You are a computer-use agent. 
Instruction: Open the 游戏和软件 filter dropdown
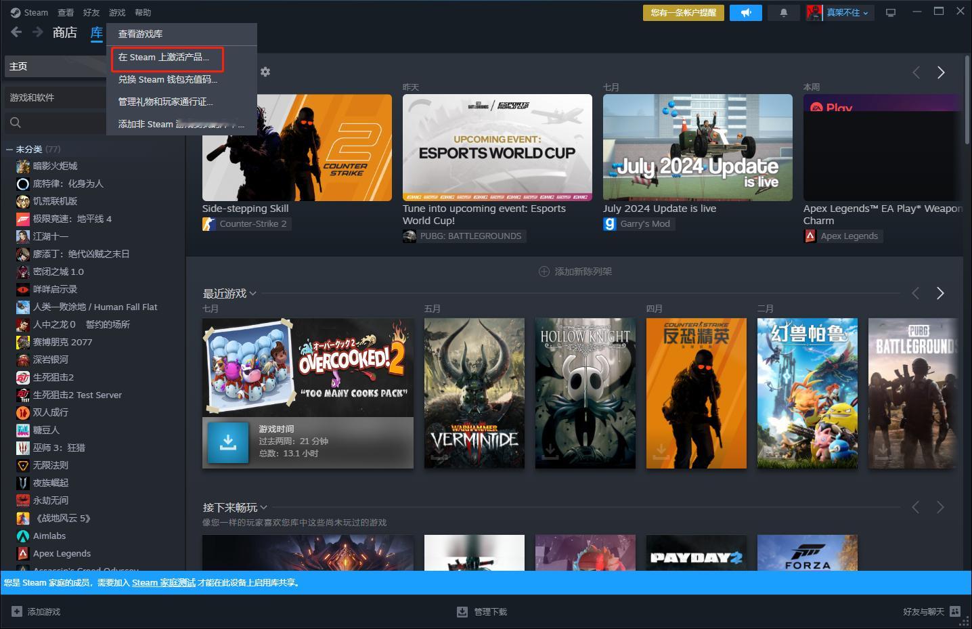56,97
